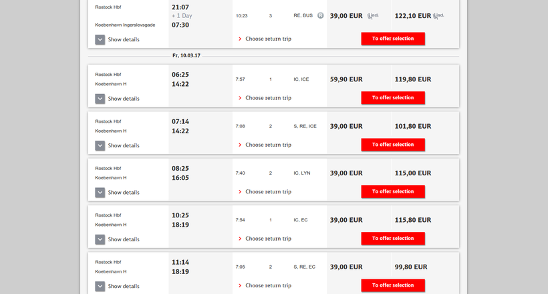This screenshot has width=548, height=294.
Task: Choose return trip for 10:25 IC, EC connection
Action: pos(265,239)
